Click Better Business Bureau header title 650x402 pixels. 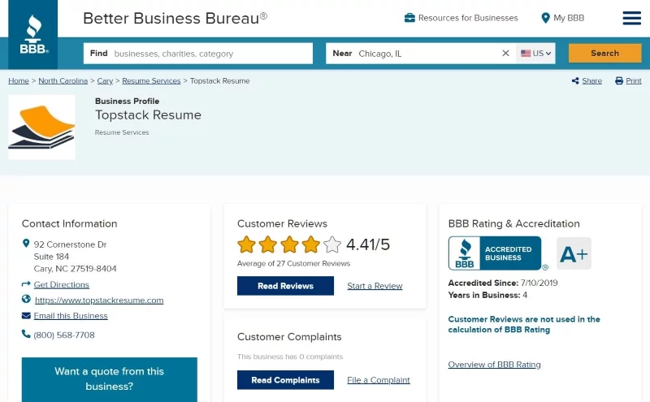tap(175, 18)
